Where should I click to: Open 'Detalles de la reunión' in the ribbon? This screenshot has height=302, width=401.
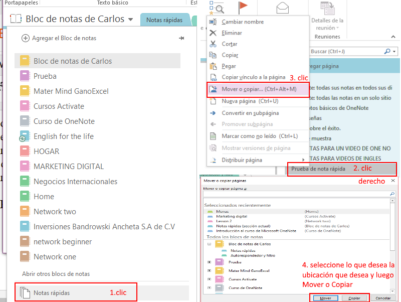(327, 23)
